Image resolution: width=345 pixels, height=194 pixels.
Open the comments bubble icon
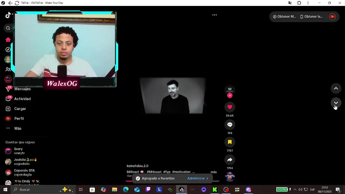click(230, 124)
